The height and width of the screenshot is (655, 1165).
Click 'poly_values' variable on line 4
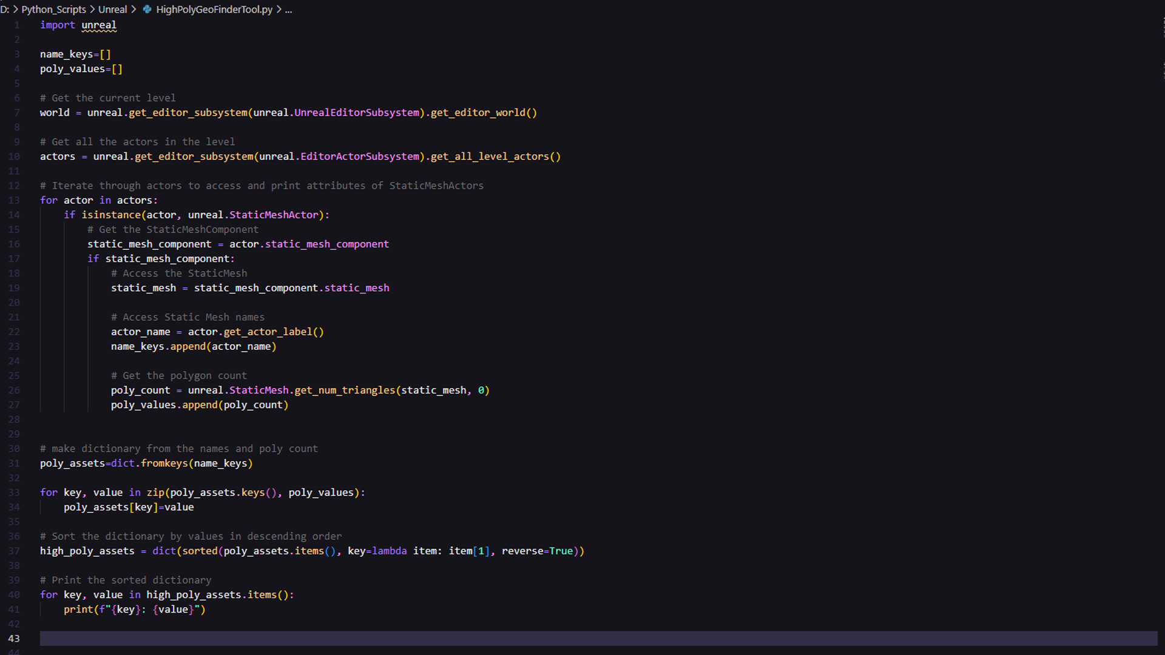tap(72, 69)
